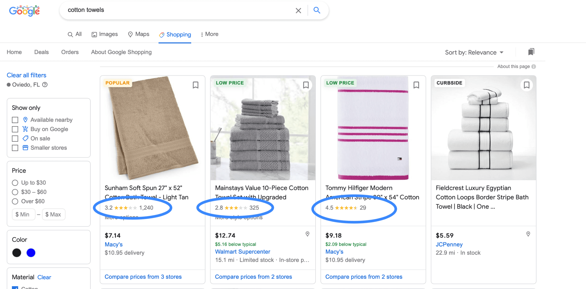Select the black color swatch

click(x=17, y=253)
